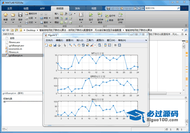Toggle the Brush data tool
190x133 pixels.
[x=92, y=45]
